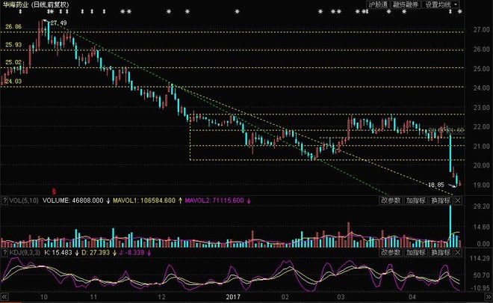Image resolution: width=493 pixels, height=303 pixels.
Task: Click the MAVOL1: 106584.600 value
Action: click(144, 201)
